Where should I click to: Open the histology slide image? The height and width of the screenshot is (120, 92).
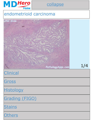point(37,44)
